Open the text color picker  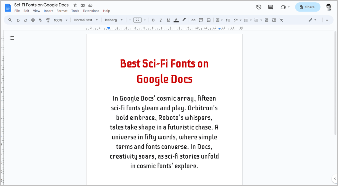(176, 20)
